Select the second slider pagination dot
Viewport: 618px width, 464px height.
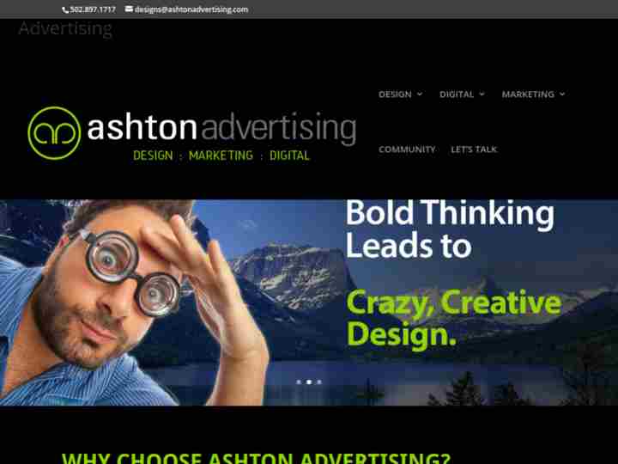pyautogui.click(x=309, y=382)
